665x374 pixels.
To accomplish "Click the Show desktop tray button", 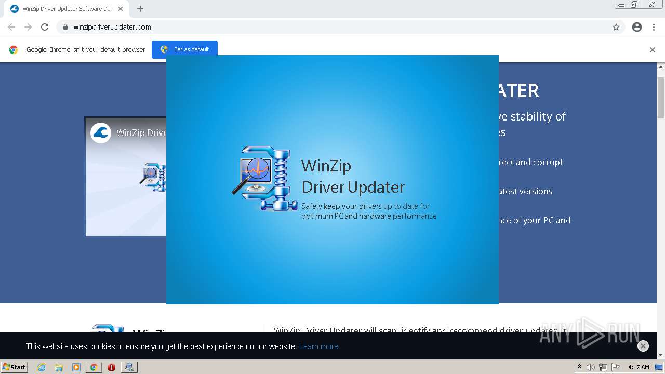I will click(659, 367).
